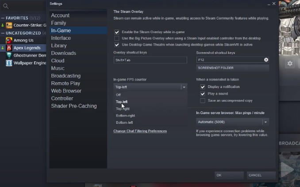Disable the Steam Overlay while in-game
This screenshot has height=187, width=300.
(117, 32)
